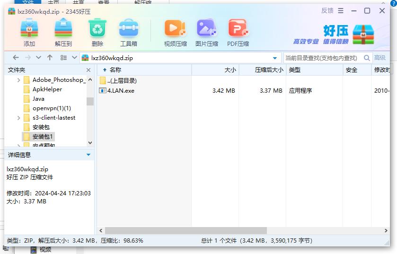The width and height of the screenshot is (397, 254).
Task: Expand the s3-client-lastest folder node
Action: (x=18, y=118)
